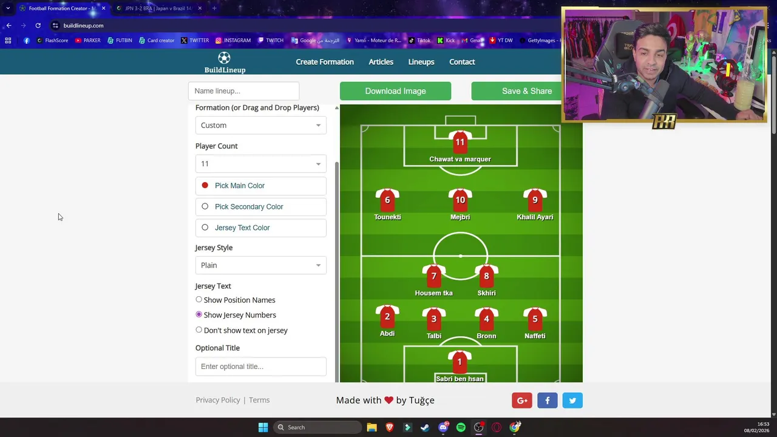The image size is (777, 437).
Task: Share lineup via Facebook icon
Action: click(547, 401)
